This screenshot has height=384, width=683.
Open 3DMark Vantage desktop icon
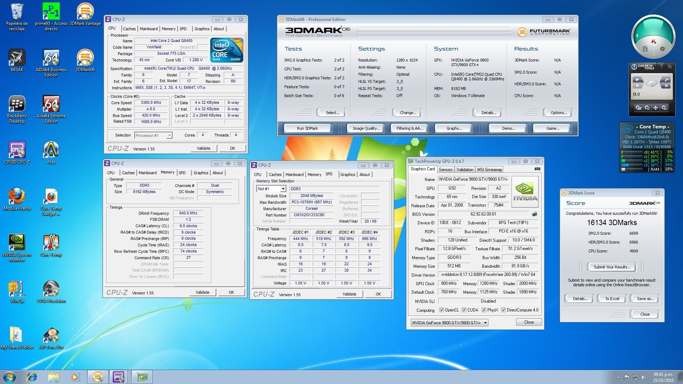85,14
